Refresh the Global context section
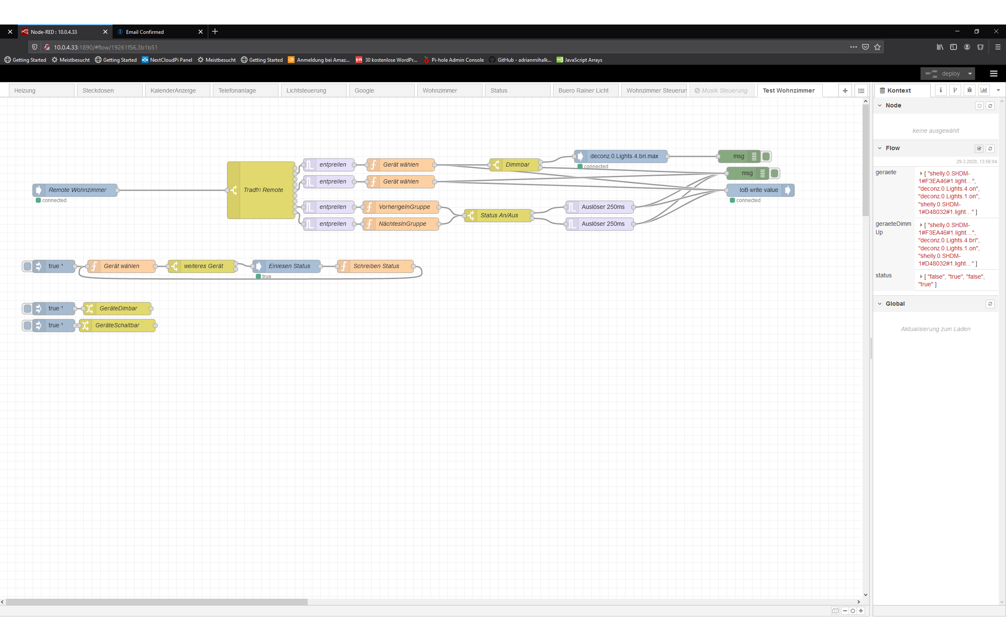 point(990,304)
